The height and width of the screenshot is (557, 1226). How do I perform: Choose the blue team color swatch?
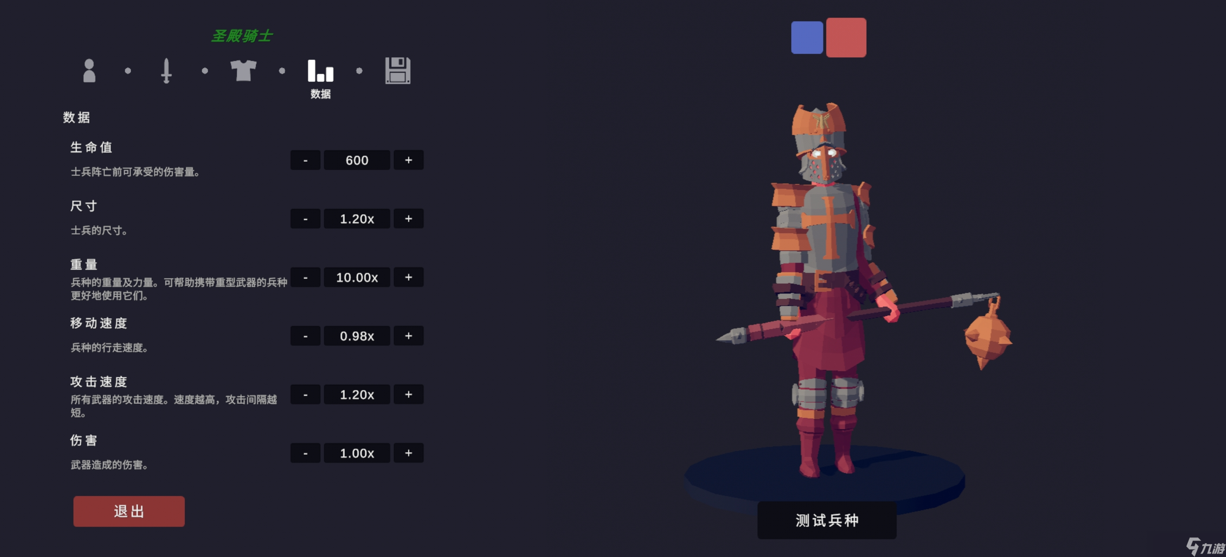tap(807, 37)
